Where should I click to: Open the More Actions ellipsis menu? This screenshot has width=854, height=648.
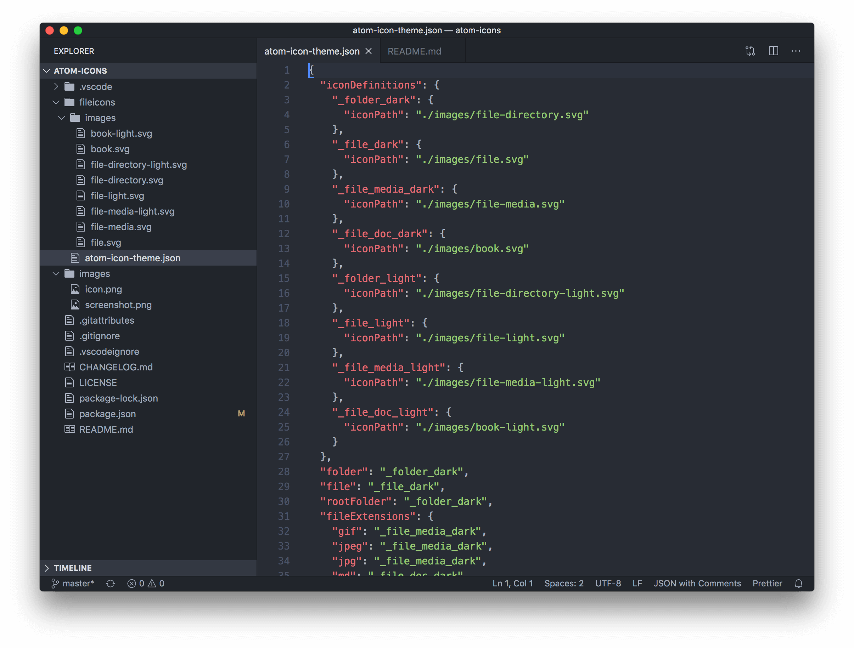pyautogui.click(x=796, y=51)
